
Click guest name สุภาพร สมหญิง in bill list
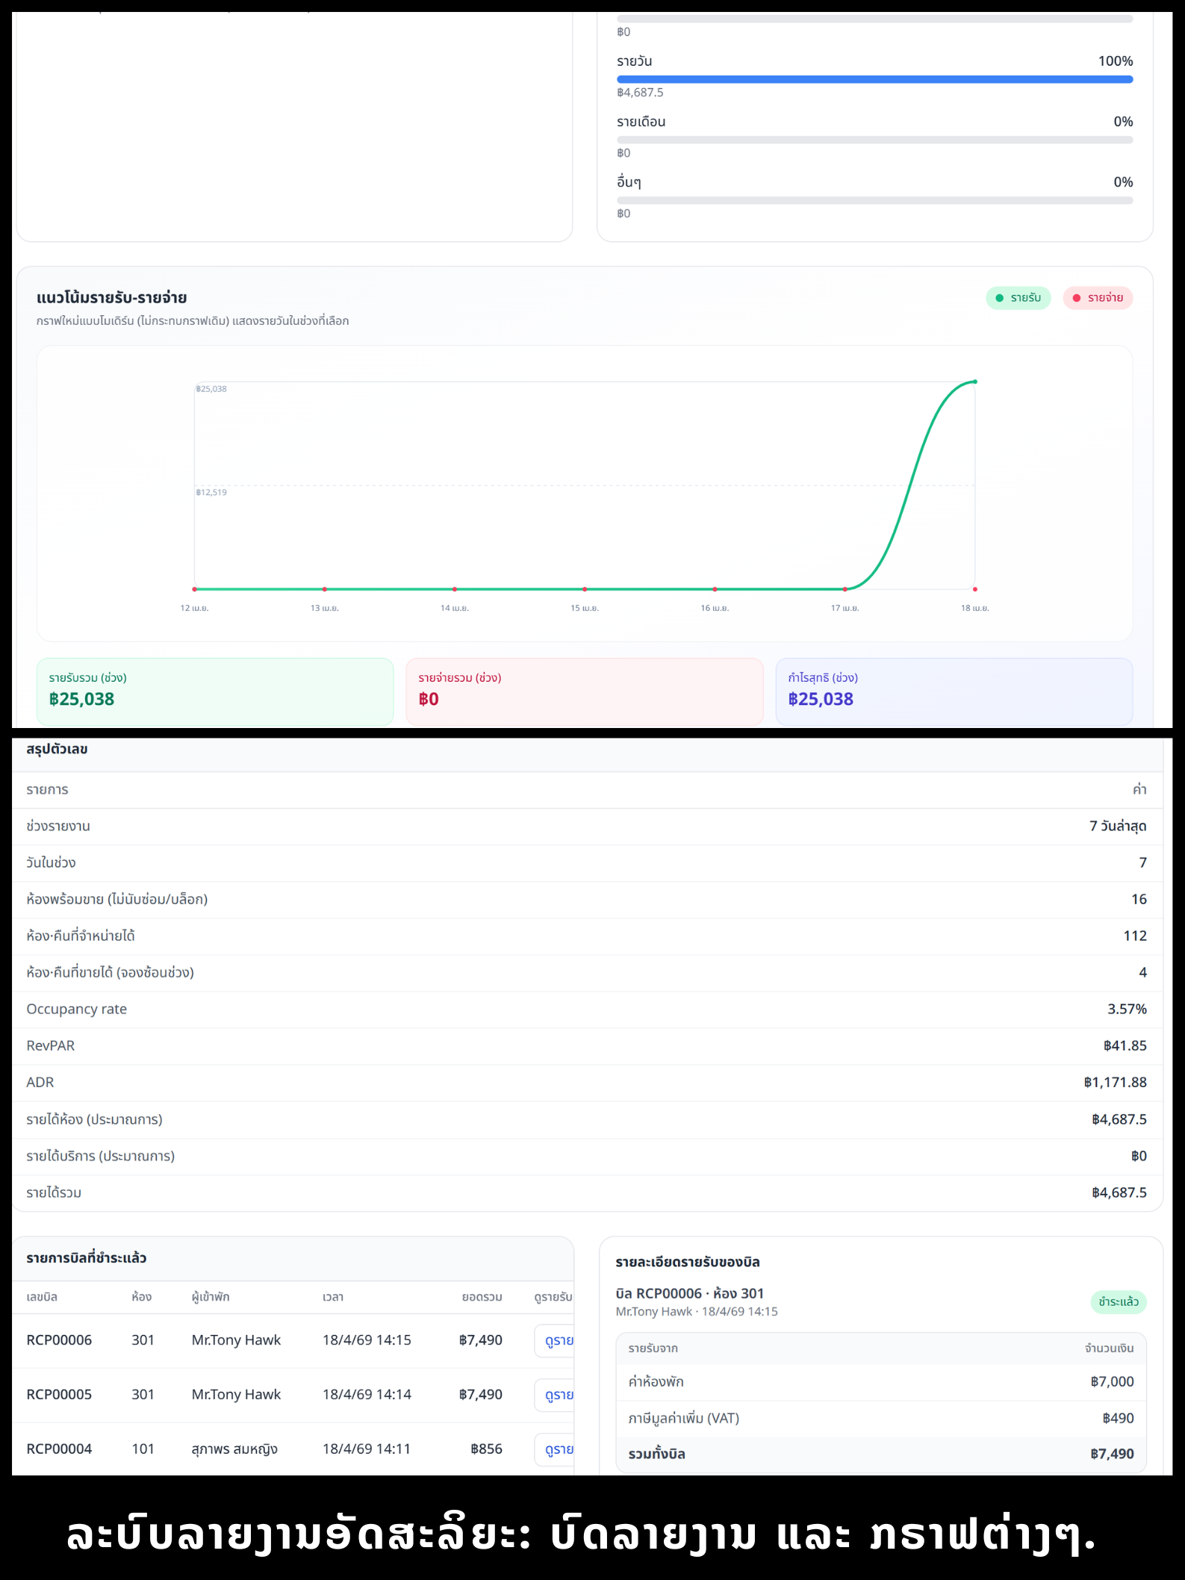(x=234, y=1449)
